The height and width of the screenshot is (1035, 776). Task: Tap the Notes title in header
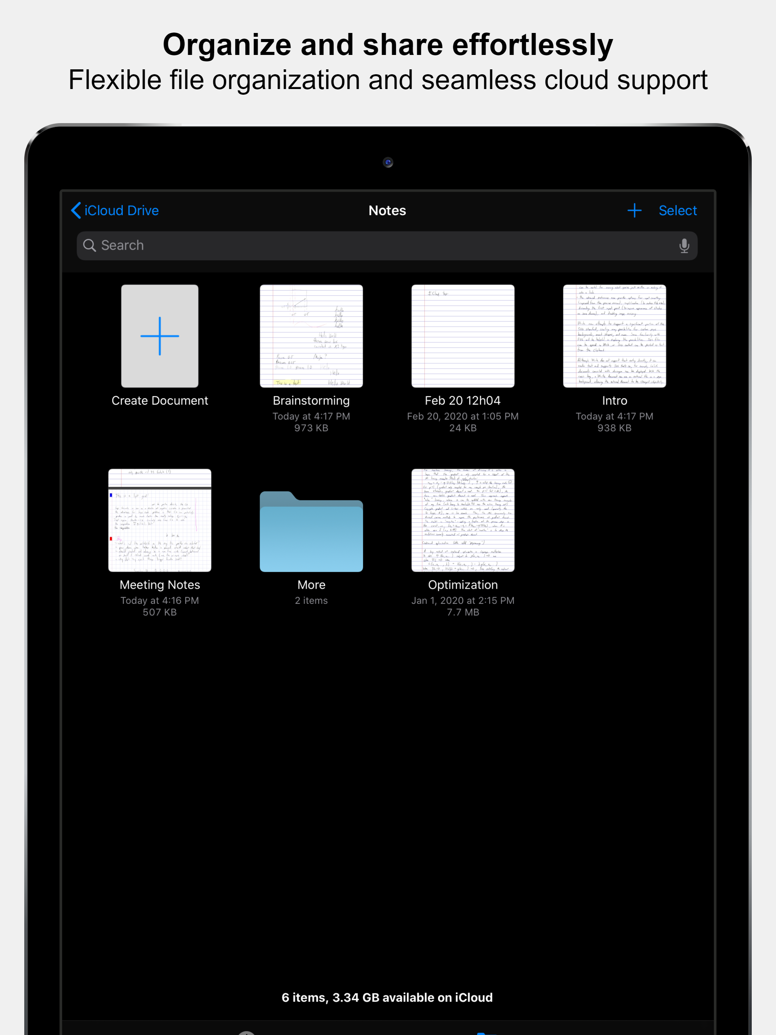[387, 211]
